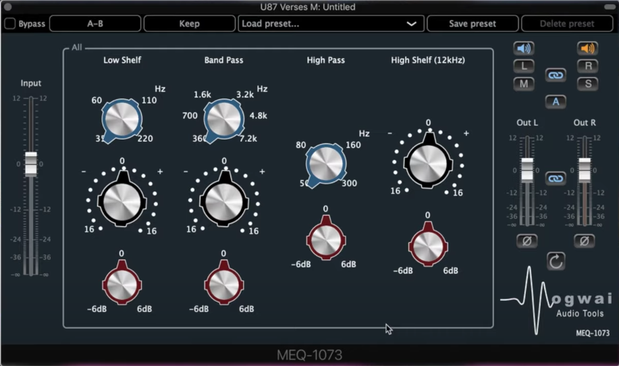Image resolution: width=619 pixels, height=366 pixels.
Task: Click the 4.8k label on Band Pass
Action: point(258,115)
